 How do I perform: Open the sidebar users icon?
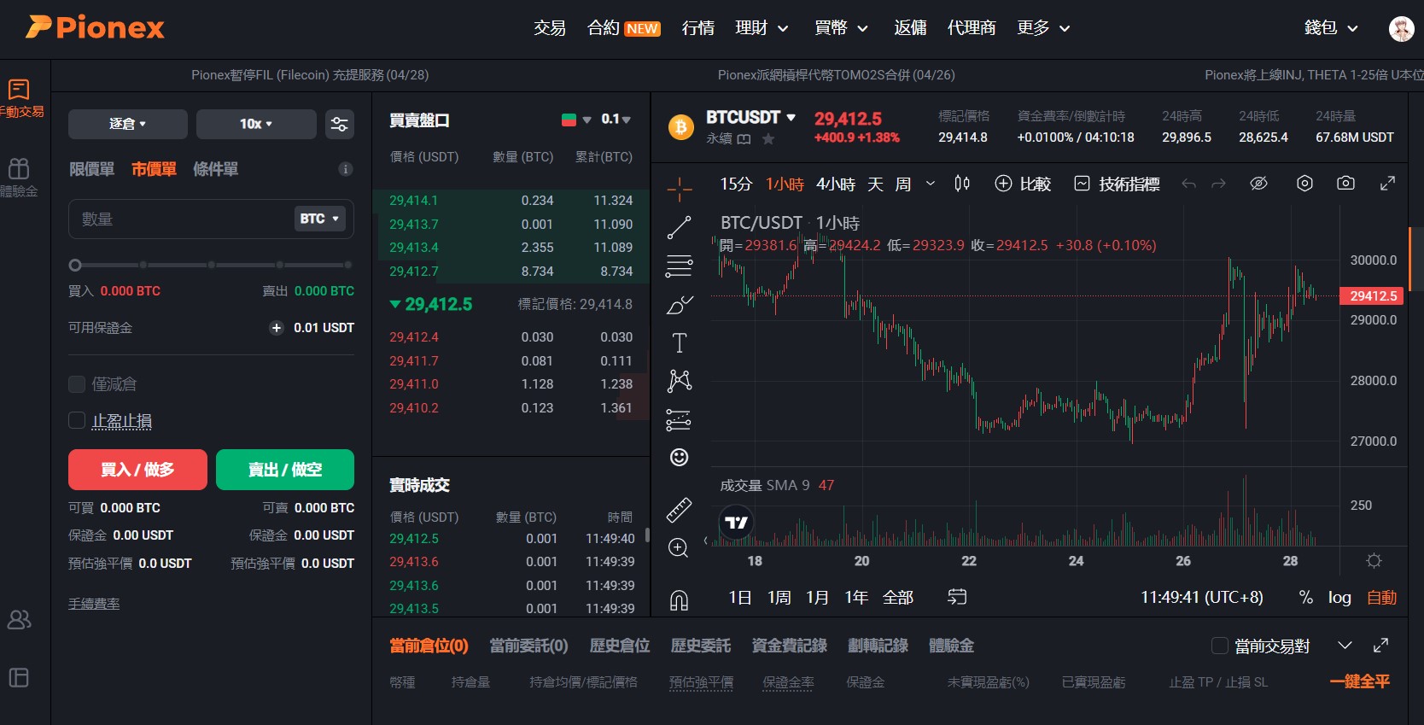click(x=19, y=620)
